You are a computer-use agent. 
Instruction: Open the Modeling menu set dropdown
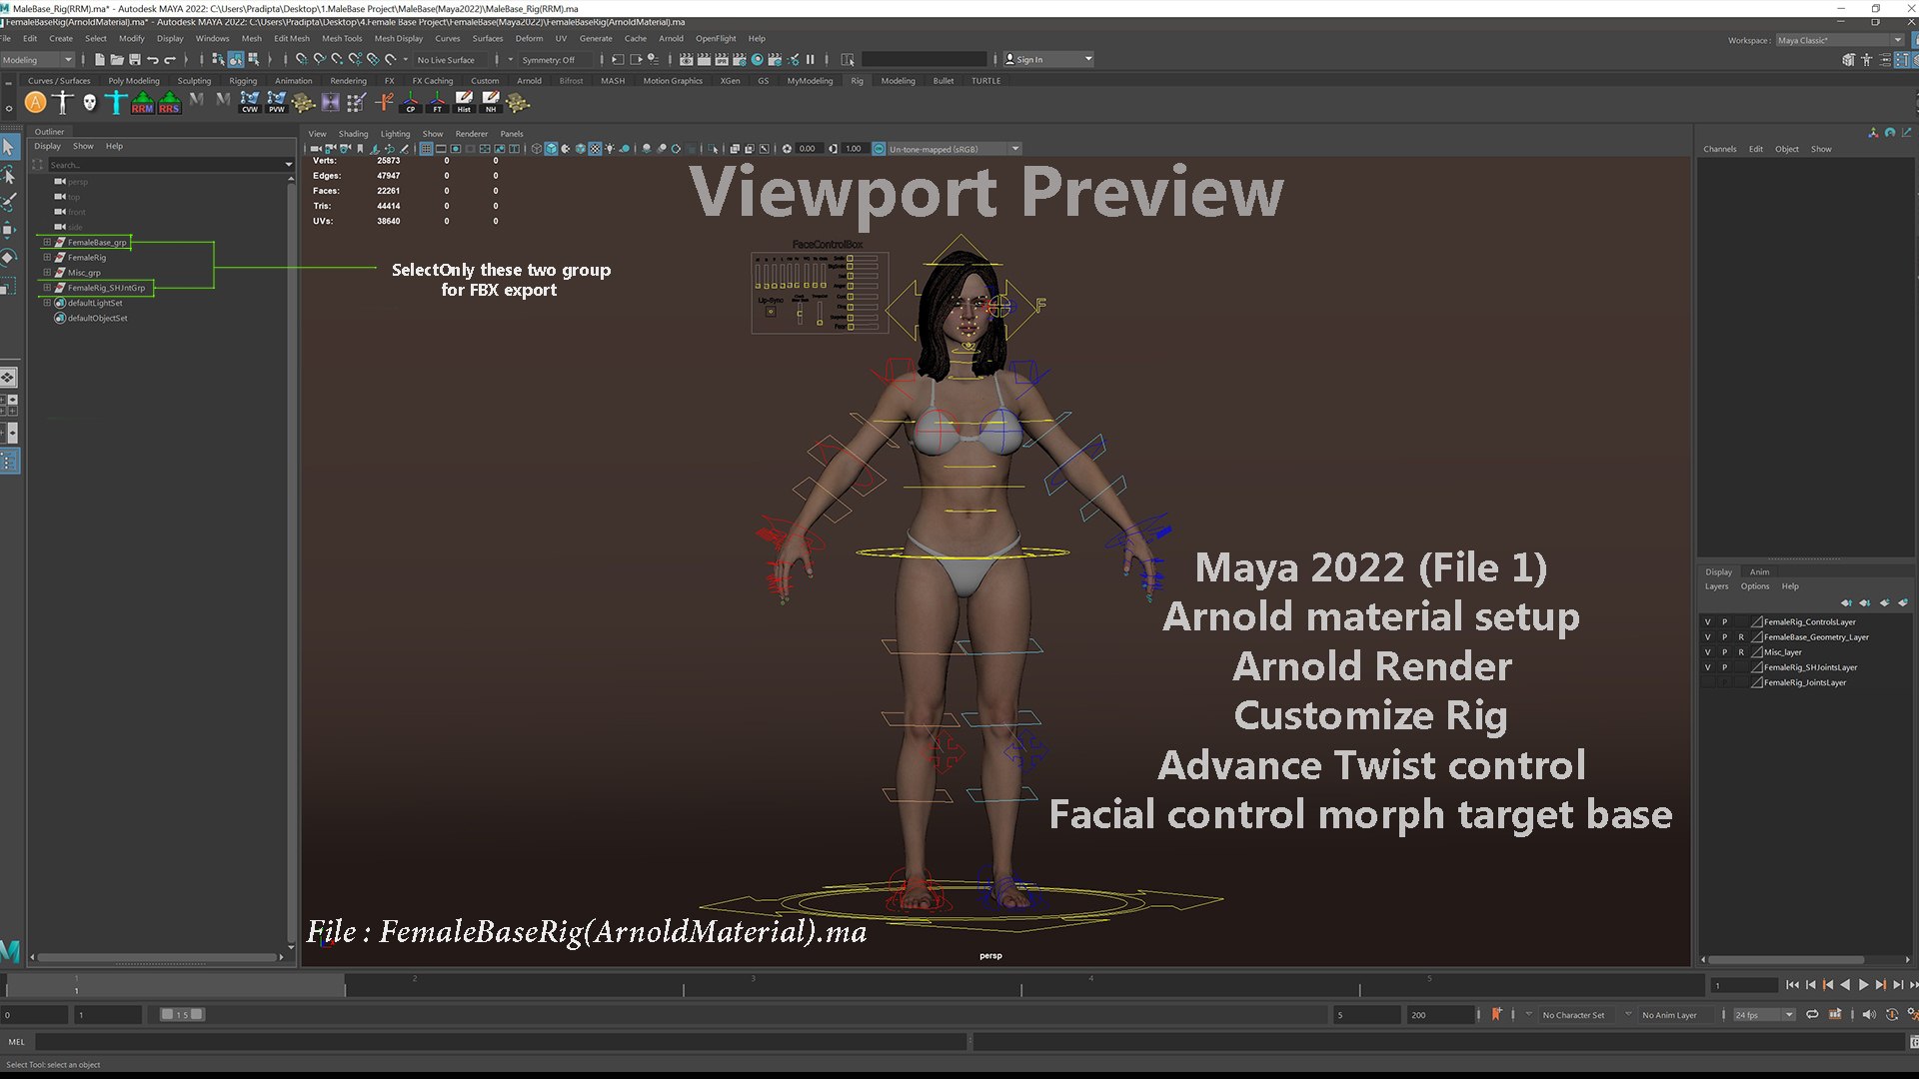(37, 60)
